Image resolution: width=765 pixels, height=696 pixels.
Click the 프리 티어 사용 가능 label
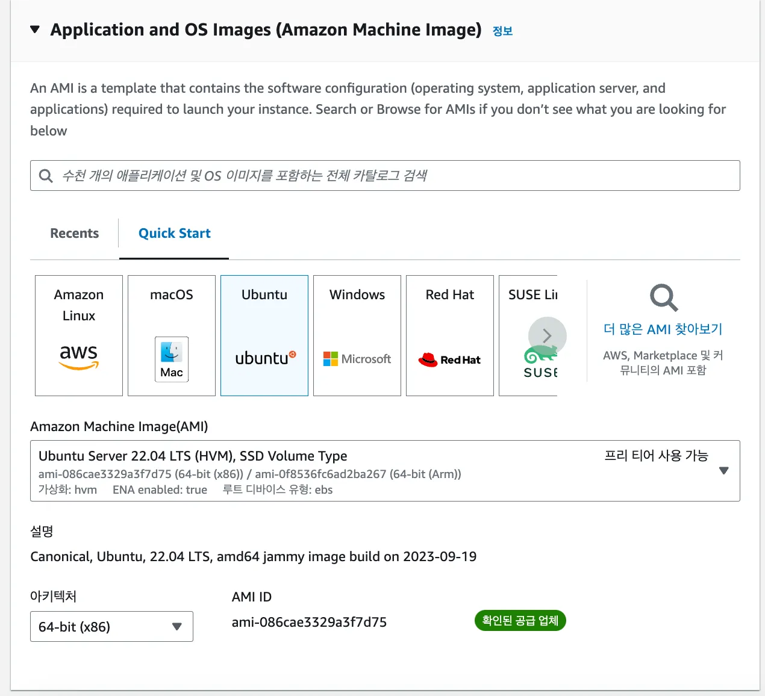pyautogui.click(x=656, y=455)
